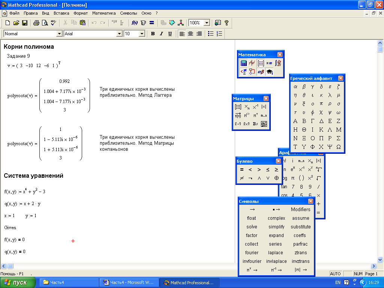
Task: Click the Insert Function f(x) toolbar icon
Action: click(x=135, y=23)
